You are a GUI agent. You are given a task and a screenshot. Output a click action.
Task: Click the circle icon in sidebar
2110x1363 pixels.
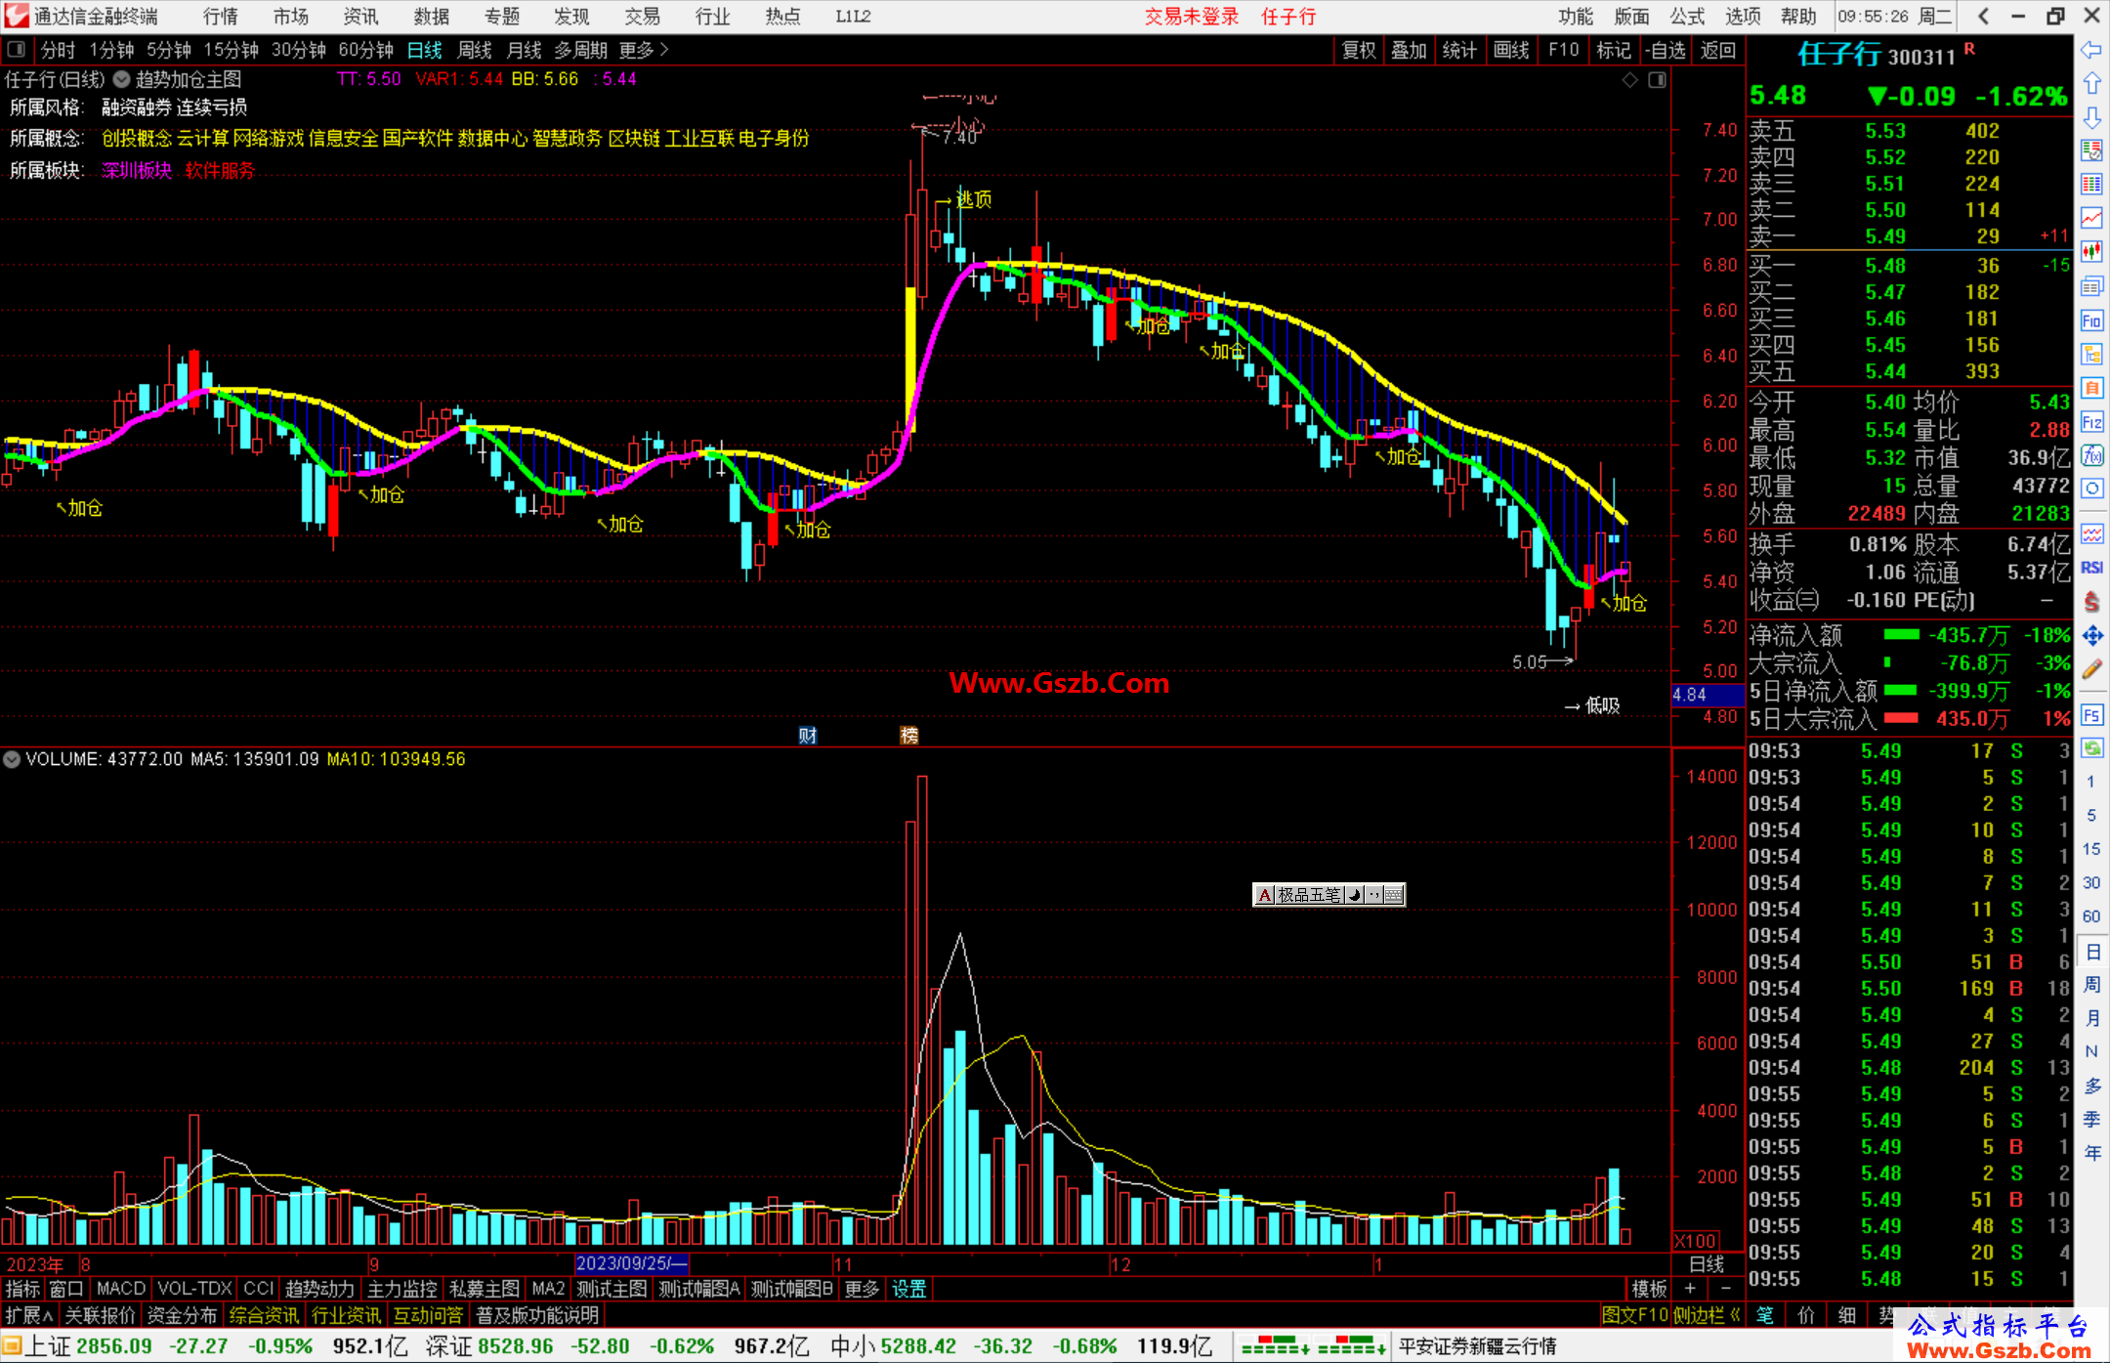point(2091,489)
